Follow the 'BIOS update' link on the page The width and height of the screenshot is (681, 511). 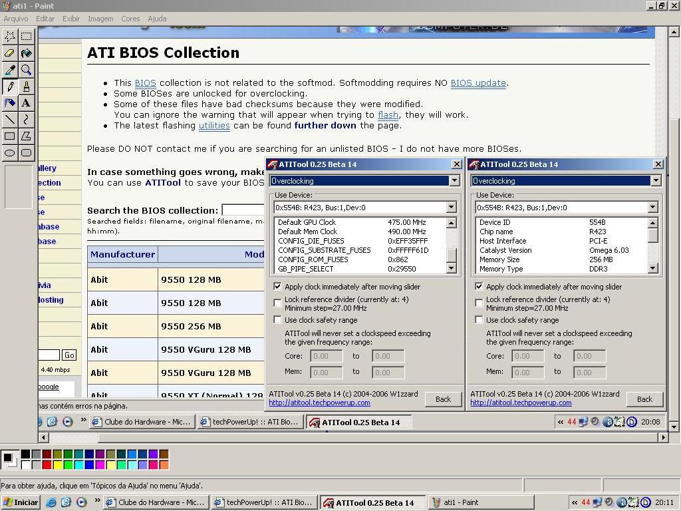(x=478, y=83)
